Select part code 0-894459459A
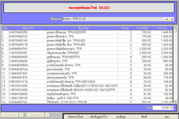This screenshot has width=179, height=119. [x=18, y=65]
